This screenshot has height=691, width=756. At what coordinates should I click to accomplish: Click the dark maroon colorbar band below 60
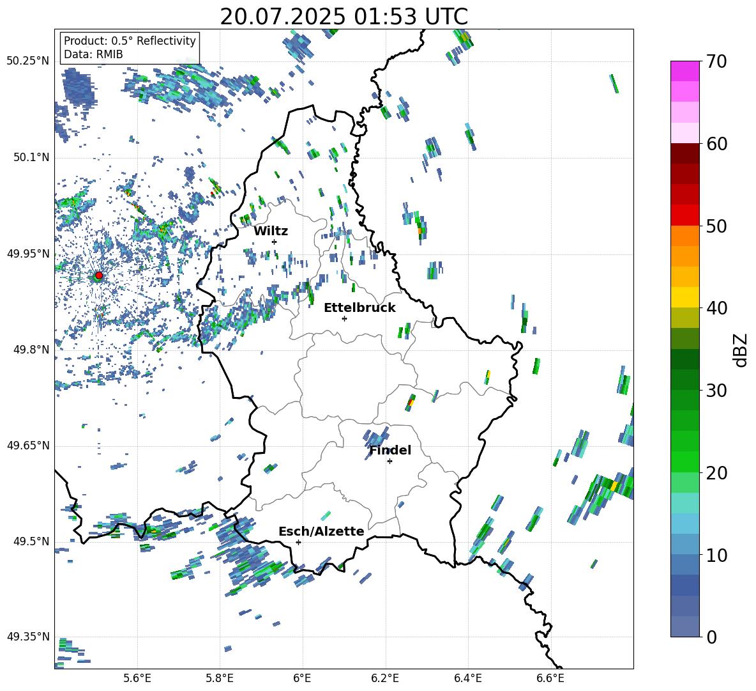click(x=684, y=153)
